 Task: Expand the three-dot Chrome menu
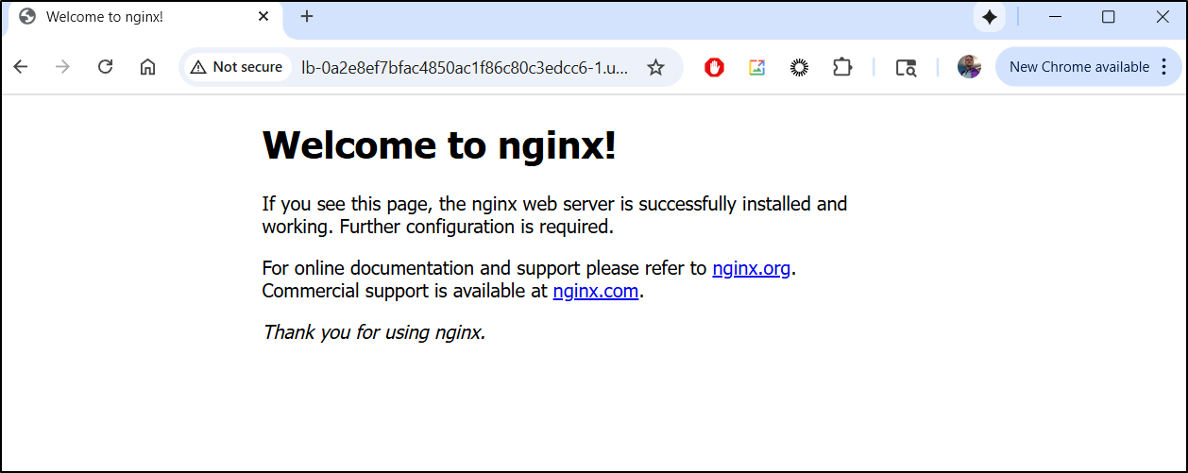(1163, 67)
